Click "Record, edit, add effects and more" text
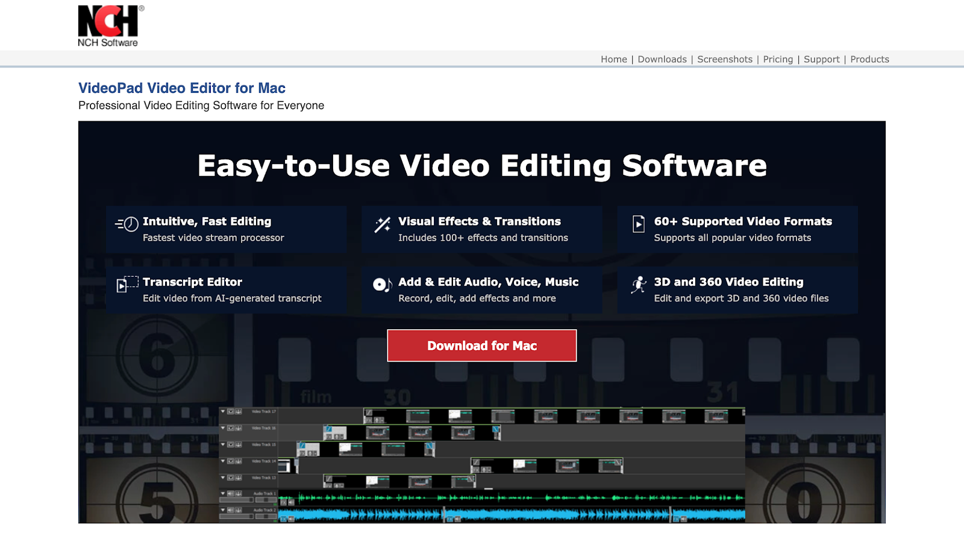 click(477, 298)
